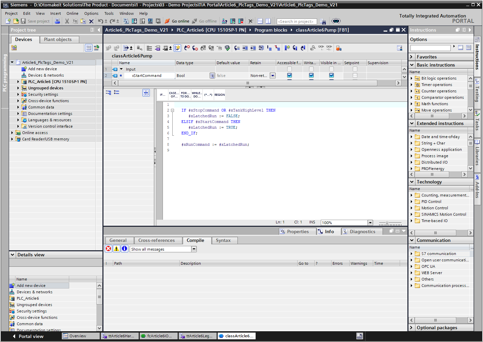483x342 pixels.
Task: Toggle Writable checkbox for xStartCommand row
Action: click(311, 76)
